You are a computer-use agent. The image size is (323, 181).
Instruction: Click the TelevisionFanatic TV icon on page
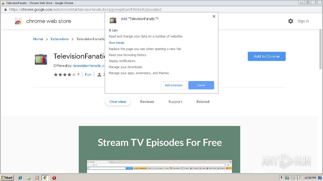[x=41, y=59]
